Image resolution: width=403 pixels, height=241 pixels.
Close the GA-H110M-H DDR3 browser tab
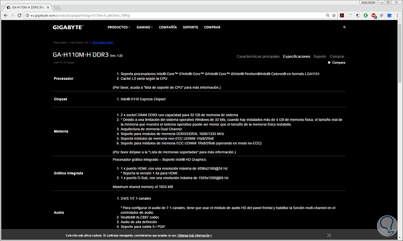[x=48, y=7]
